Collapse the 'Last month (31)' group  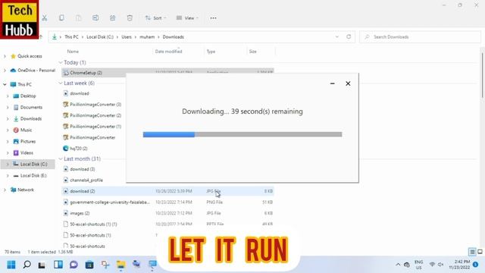pos(61,158)
